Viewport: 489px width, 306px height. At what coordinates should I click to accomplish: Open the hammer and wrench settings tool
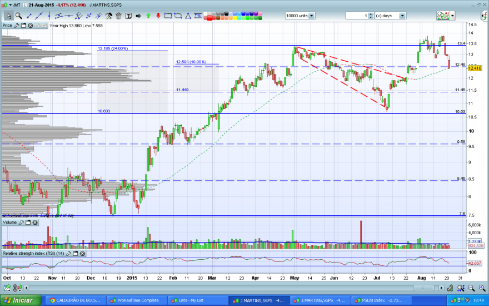point(108,16)
